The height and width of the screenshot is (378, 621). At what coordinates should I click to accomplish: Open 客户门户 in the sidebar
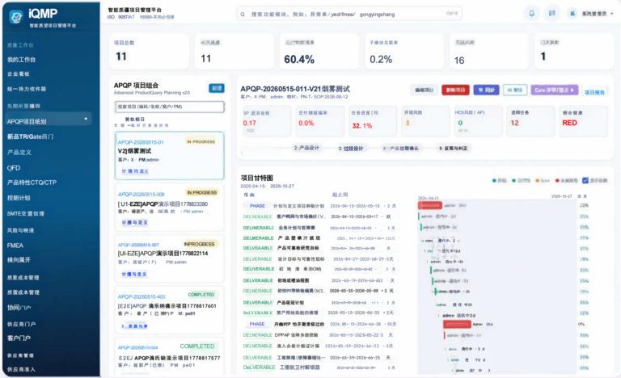[x=19, y=338]
